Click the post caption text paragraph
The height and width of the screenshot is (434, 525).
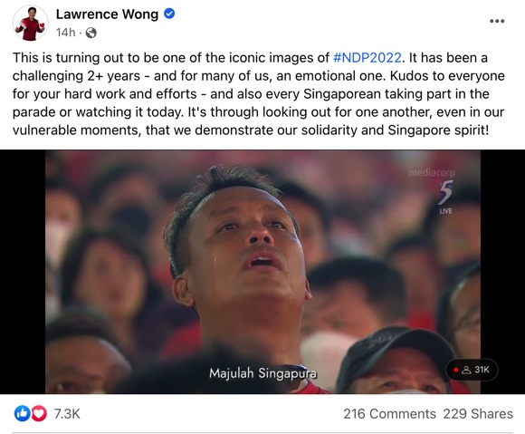pos(259,94)
